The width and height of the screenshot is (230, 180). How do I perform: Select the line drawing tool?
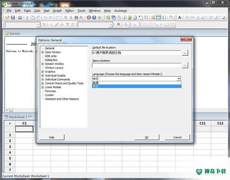[x=156, y=25]
